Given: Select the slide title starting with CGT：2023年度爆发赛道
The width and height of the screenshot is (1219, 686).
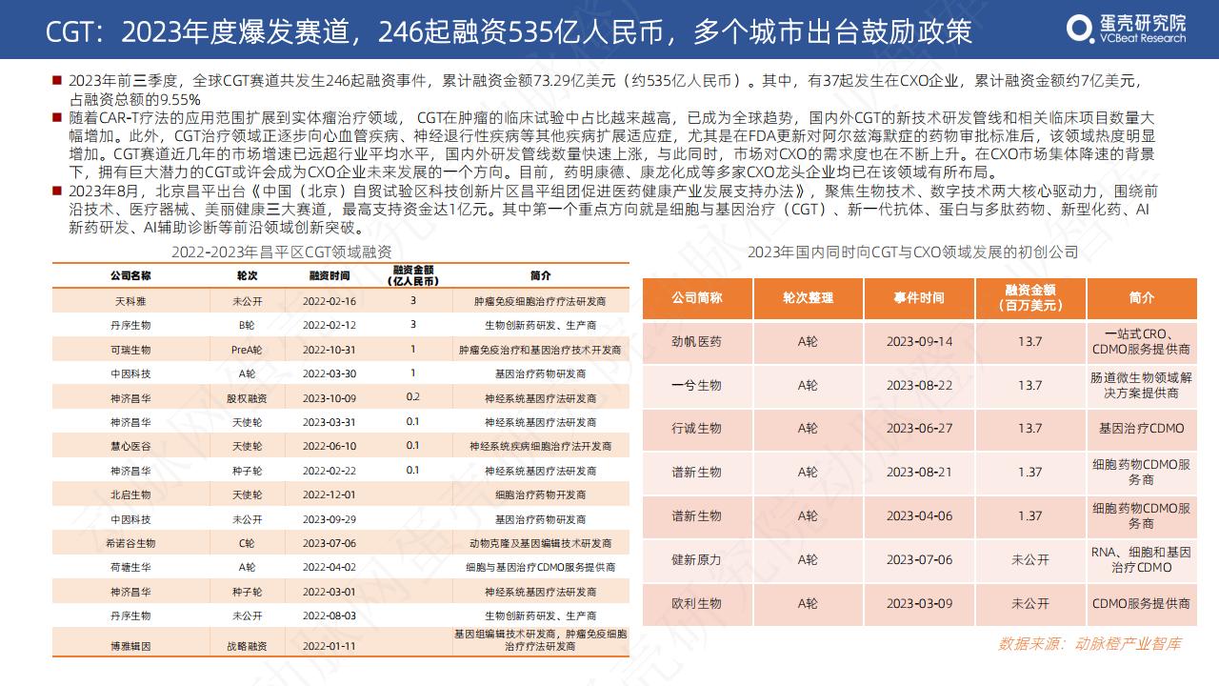Looking at the screenshot, I should [x=510, y=32].
